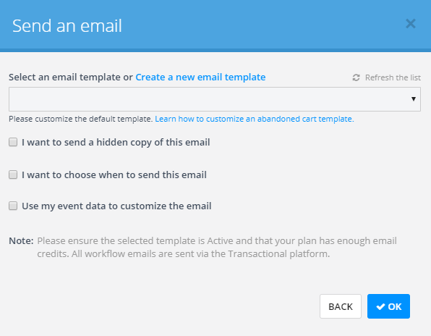431x336 pixels.
Task: Click the refresh arrows icon
Action: [x=356, y=77]
